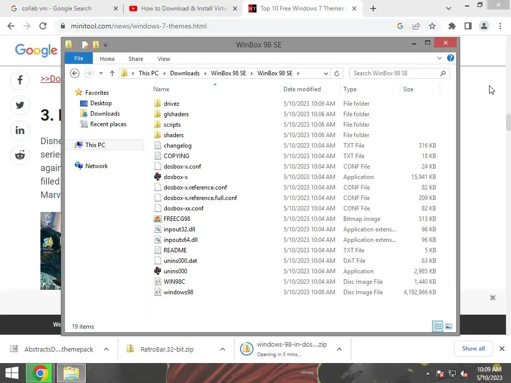This screenshot has width=511, height=383.
Task: Share page on Facebook icon
Action: click(x=20, y=80)
